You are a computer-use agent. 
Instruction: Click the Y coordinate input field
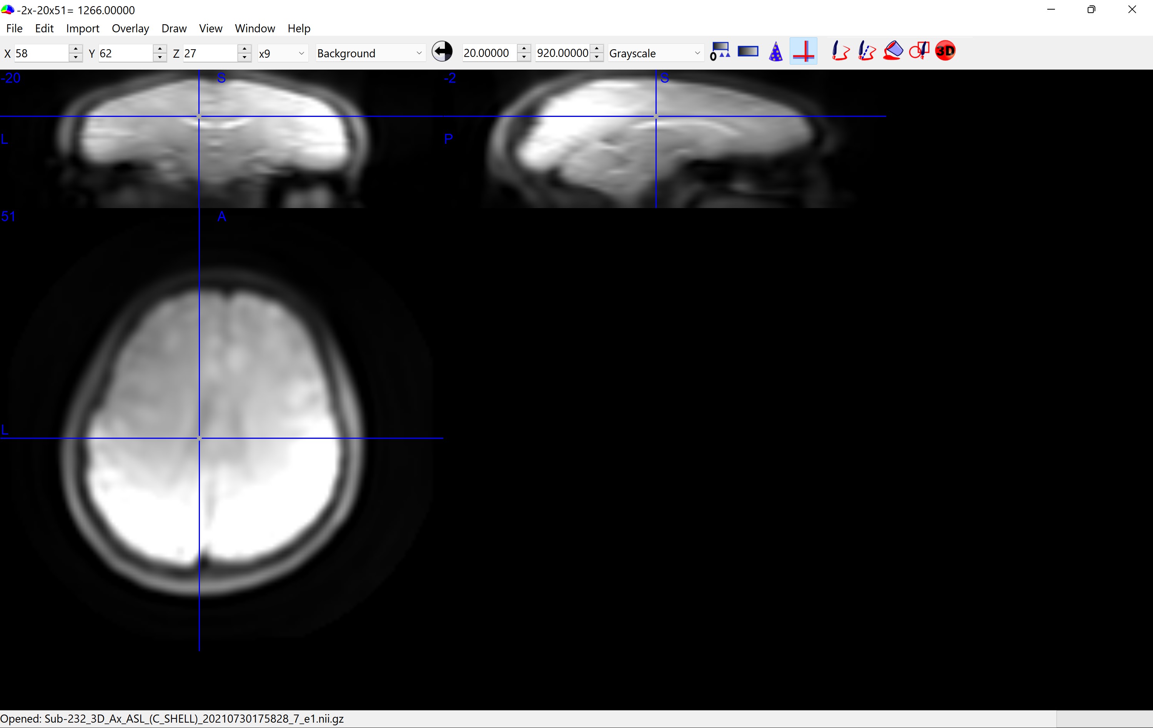(125, 53)
